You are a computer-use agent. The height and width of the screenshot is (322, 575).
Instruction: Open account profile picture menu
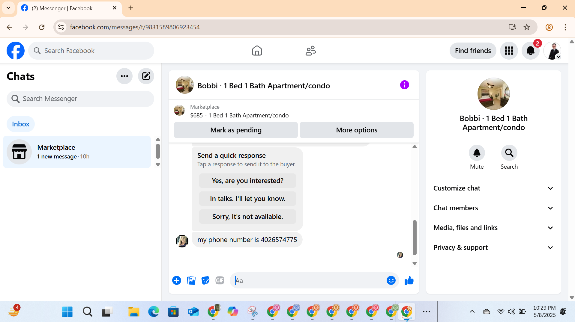tap(553, 51)
